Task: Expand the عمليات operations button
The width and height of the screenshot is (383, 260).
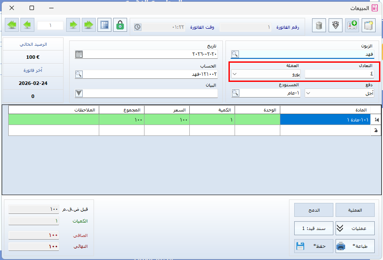Action: coord(355,228)
